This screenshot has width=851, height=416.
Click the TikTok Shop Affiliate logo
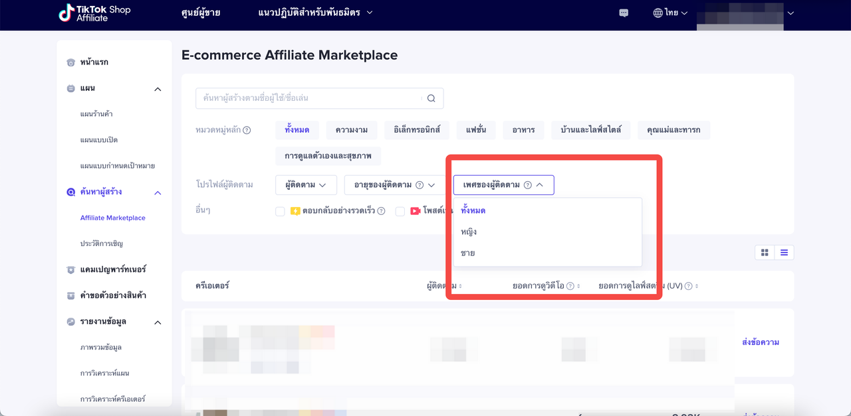[x=94, y=13]
